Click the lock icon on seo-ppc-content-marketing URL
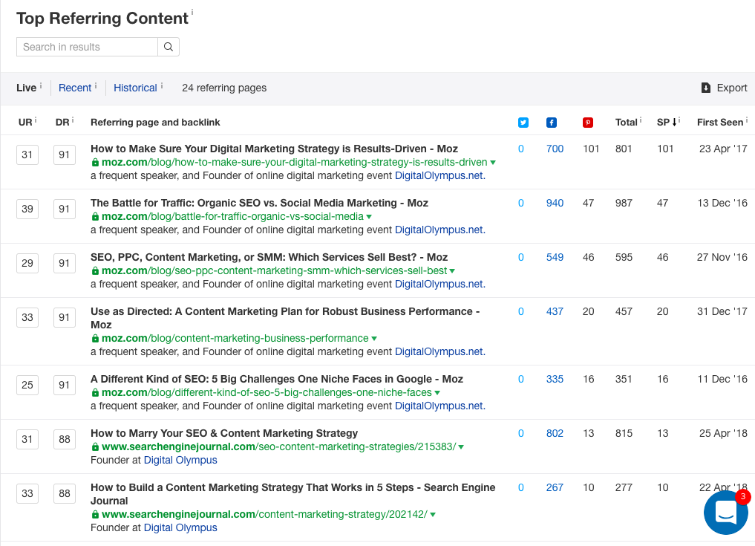Image resolution: width=755 pixels, height=546 pixels. point(95,271)
